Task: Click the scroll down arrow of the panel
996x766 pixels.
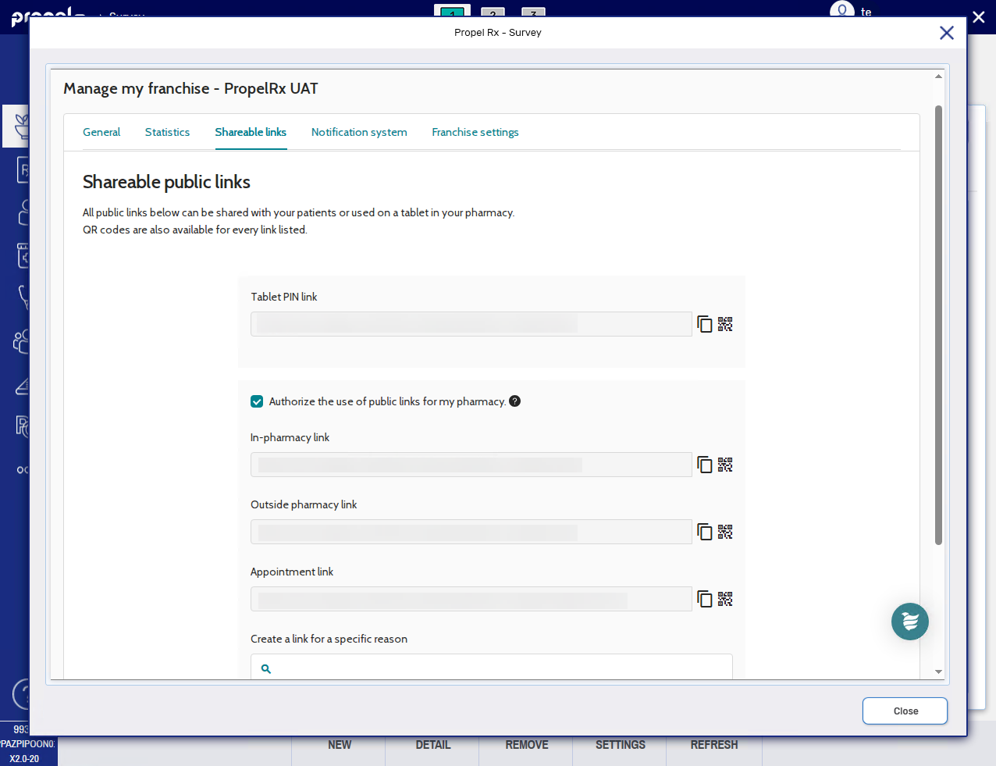Action: coord(938,672)
